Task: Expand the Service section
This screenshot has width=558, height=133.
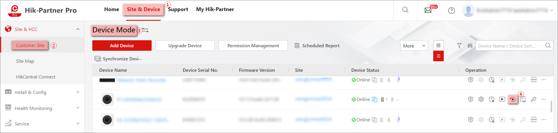Action: (78, 124)
